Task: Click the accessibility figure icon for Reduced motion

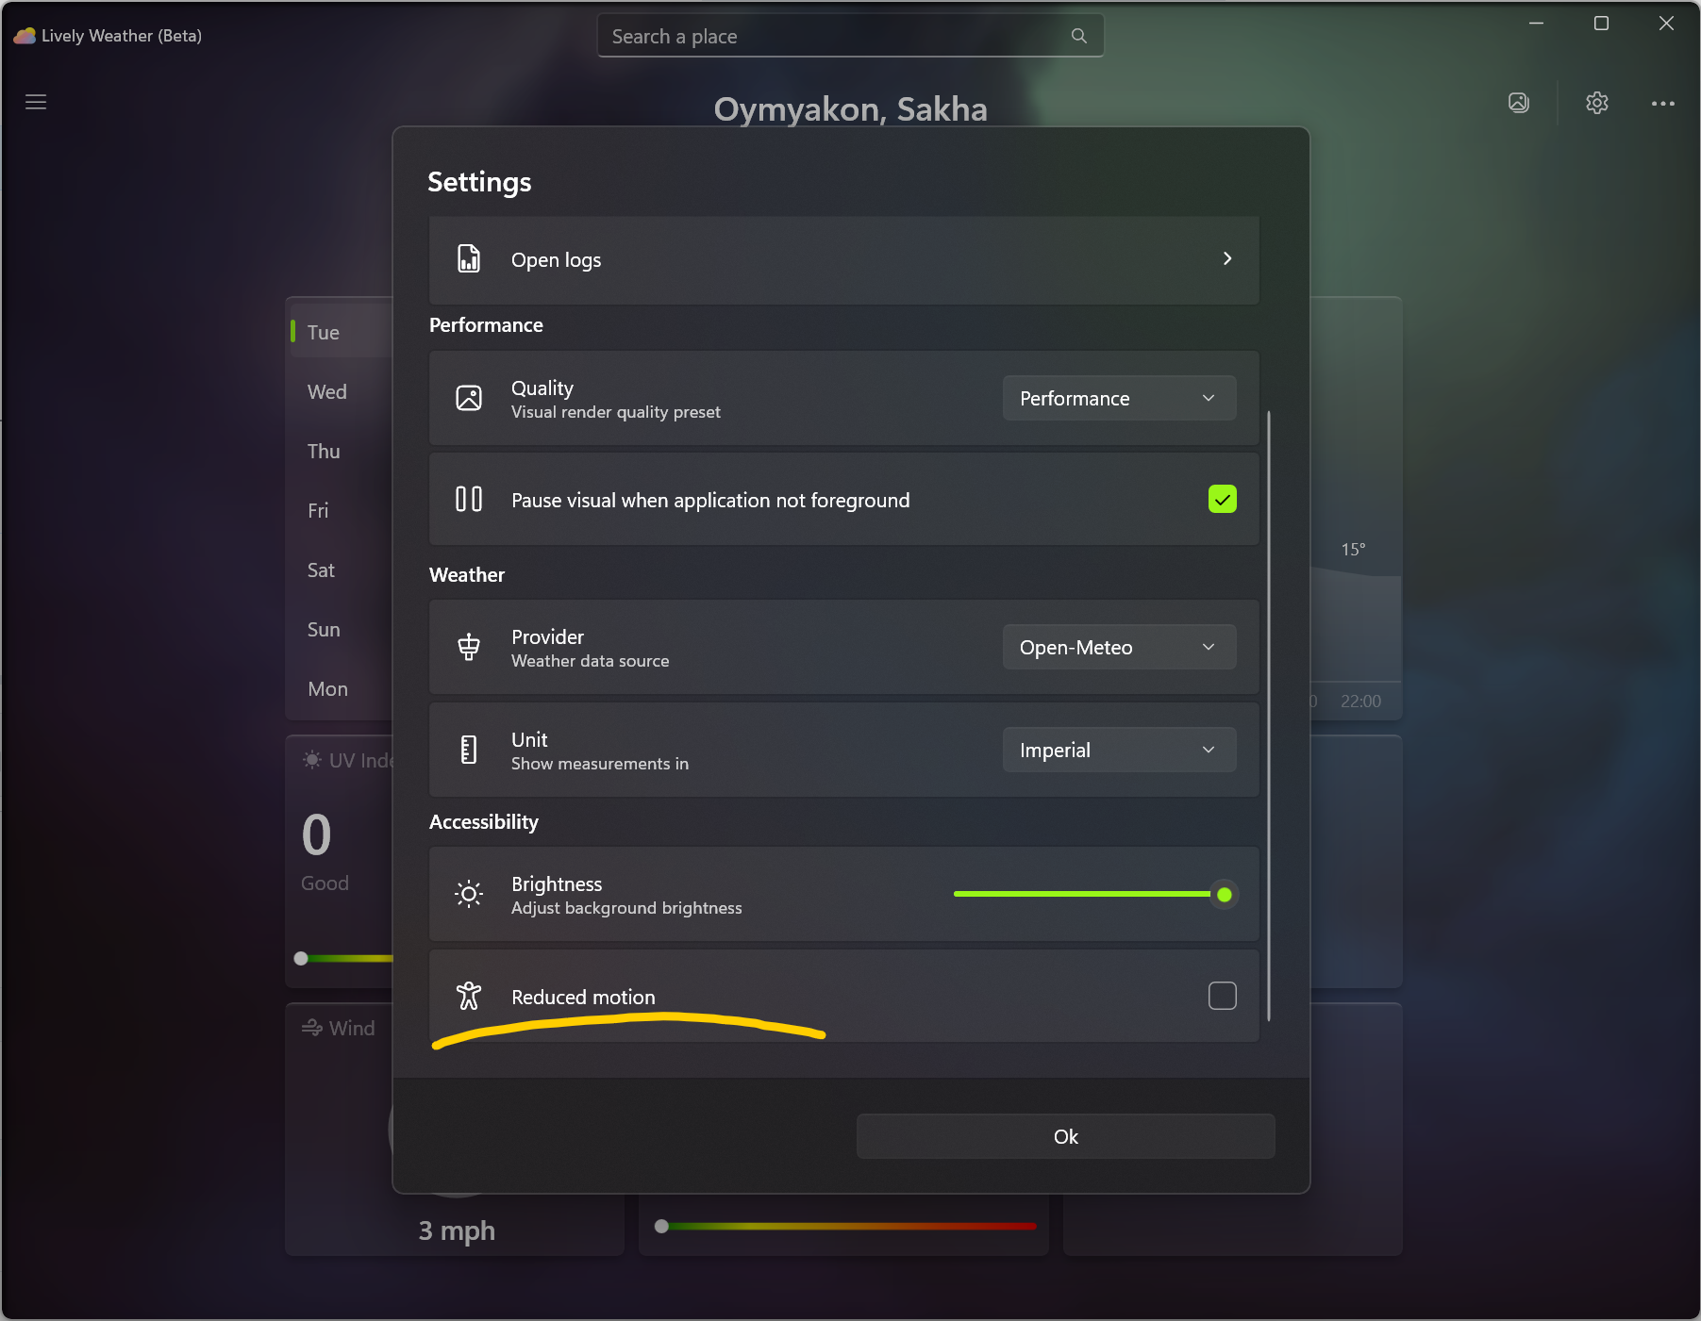Action: [469, 996]
